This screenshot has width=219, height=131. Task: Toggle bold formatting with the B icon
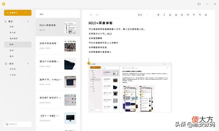tap(158, 15)
